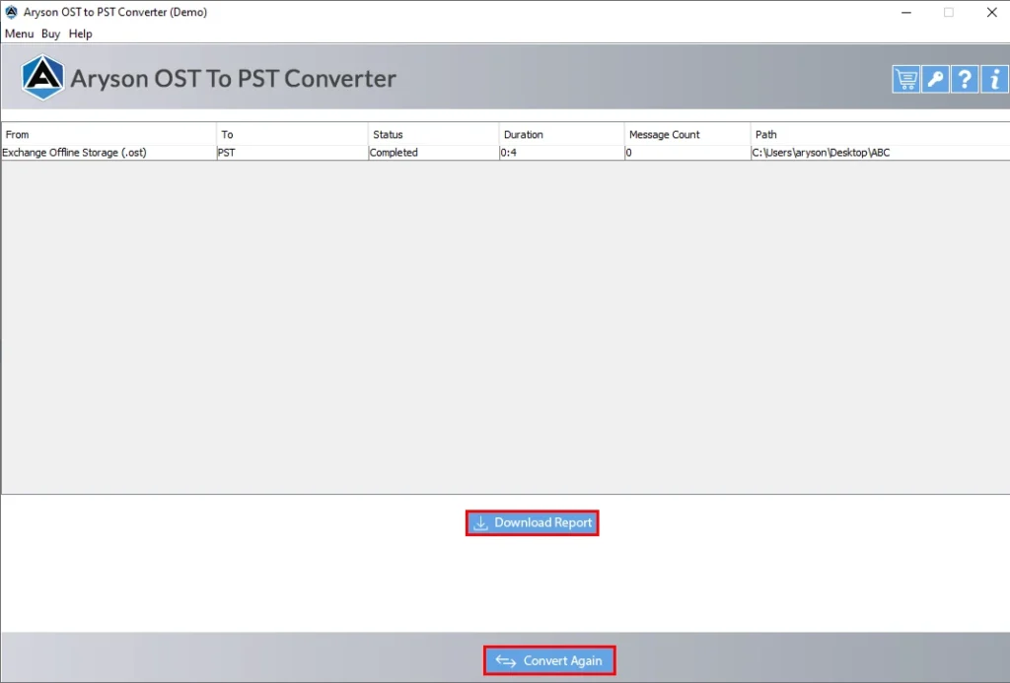The width and height of the screenshot is (1010, 683).
Task: Click the key activation icon
Action: (935, 79)
